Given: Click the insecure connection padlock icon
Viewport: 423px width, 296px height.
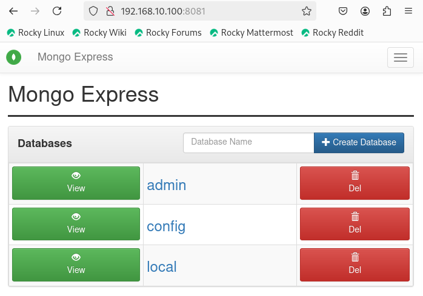Looking at the screenshot, I should [x=110, y=11].
